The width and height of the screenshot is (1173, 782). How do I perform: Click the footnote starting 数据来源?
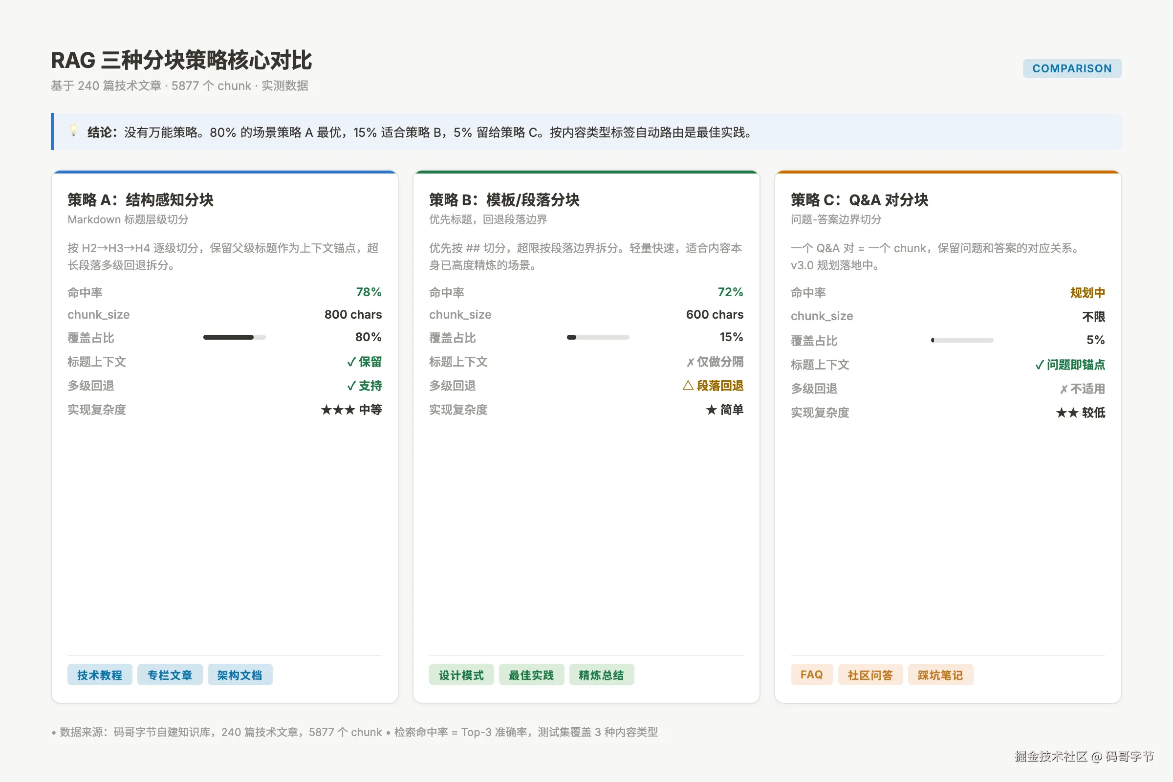[355, 732]
